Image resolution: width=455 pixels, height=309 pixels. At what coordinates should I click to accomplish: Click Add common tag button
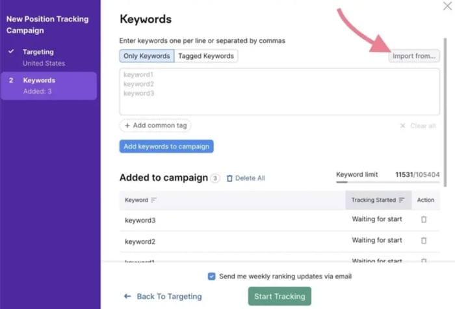[x=155, y=126]
